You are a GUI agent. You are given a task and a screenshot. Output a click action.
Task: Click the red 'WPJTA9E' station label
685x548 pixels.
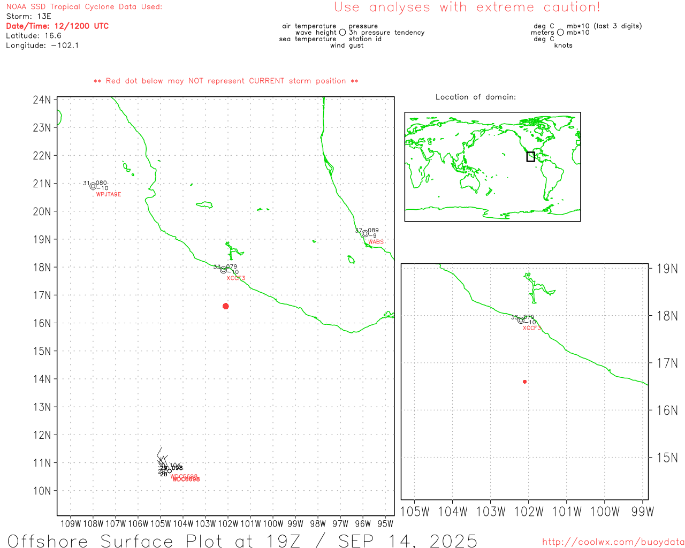[x=109, y=194]
